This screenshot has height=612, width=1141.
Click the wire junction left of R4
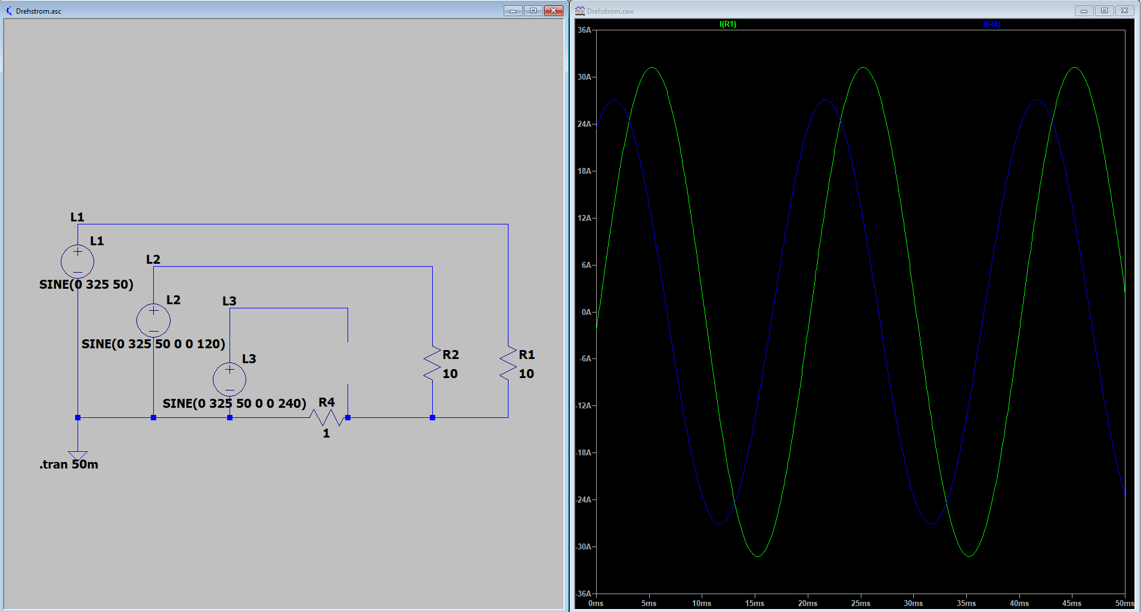pyautogui.click(x=230, y=417)
